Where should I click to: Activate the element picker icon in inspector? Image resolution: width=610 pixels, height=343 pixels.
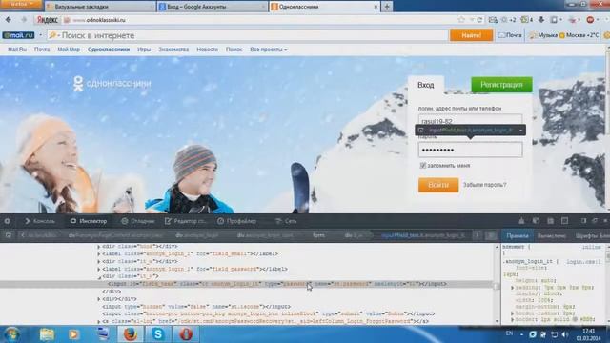click(x=9, y=235)
